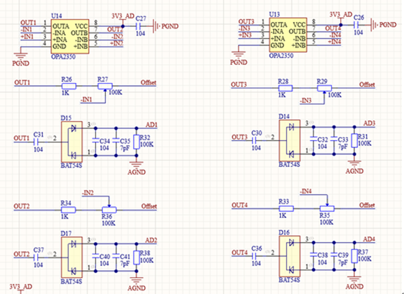Click the OPA2350 text under U14
404x294 pixels.
pyautogui.click(x=63, y=57)
